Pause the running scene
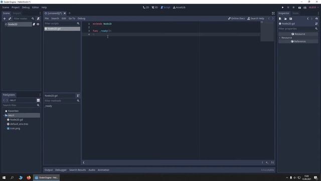The image size is (321, 181). (x=288, y=8)
